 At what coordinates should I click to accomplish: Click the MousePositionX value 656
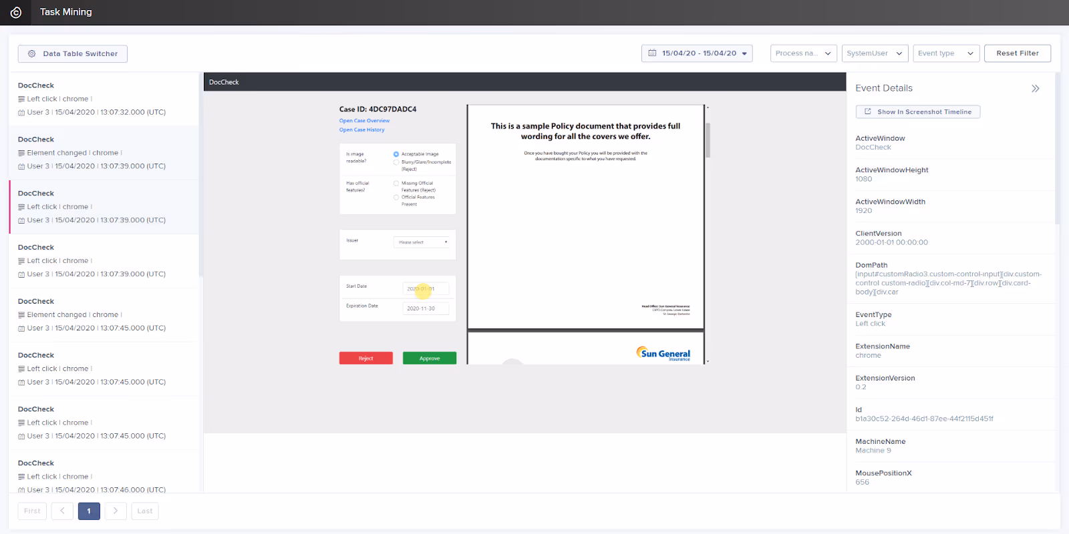click(862, 483)
